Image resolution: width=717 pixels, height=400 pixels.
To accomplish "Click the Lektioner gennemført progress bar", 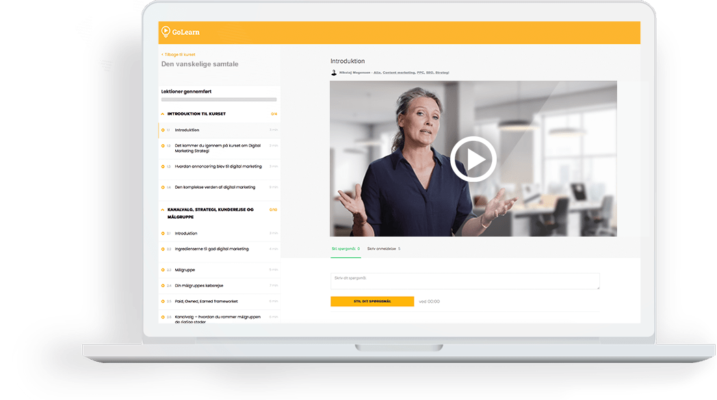I will [219, 100].
